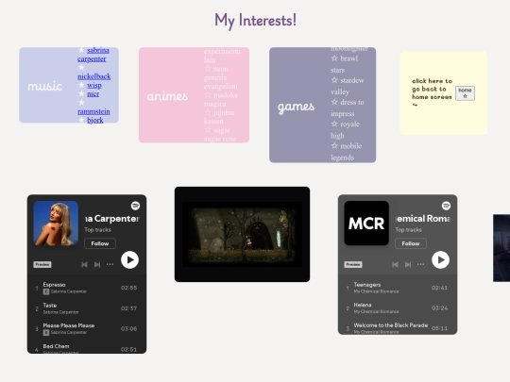Select the Helena track
Viewport: 510px width, 382px height.
click(x=398, y=307)
